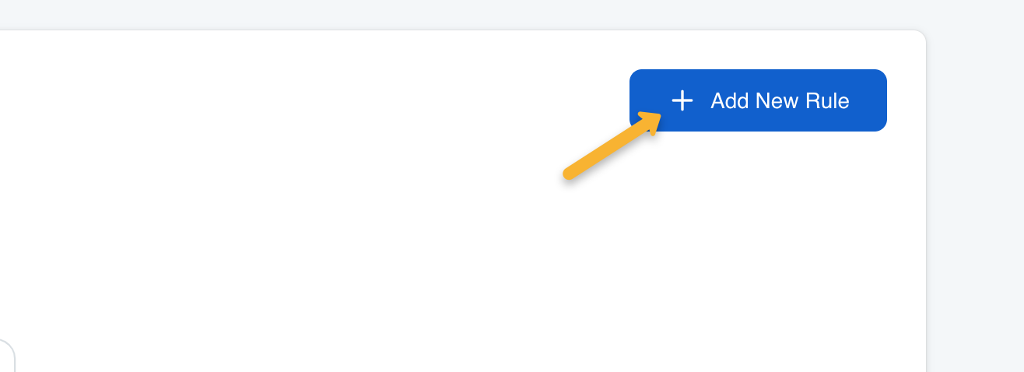Image resolution: width=1024 pixels, height=372 pixels.
Task: Click the rounded box at bottom-left corner
Action: (7, 356)
